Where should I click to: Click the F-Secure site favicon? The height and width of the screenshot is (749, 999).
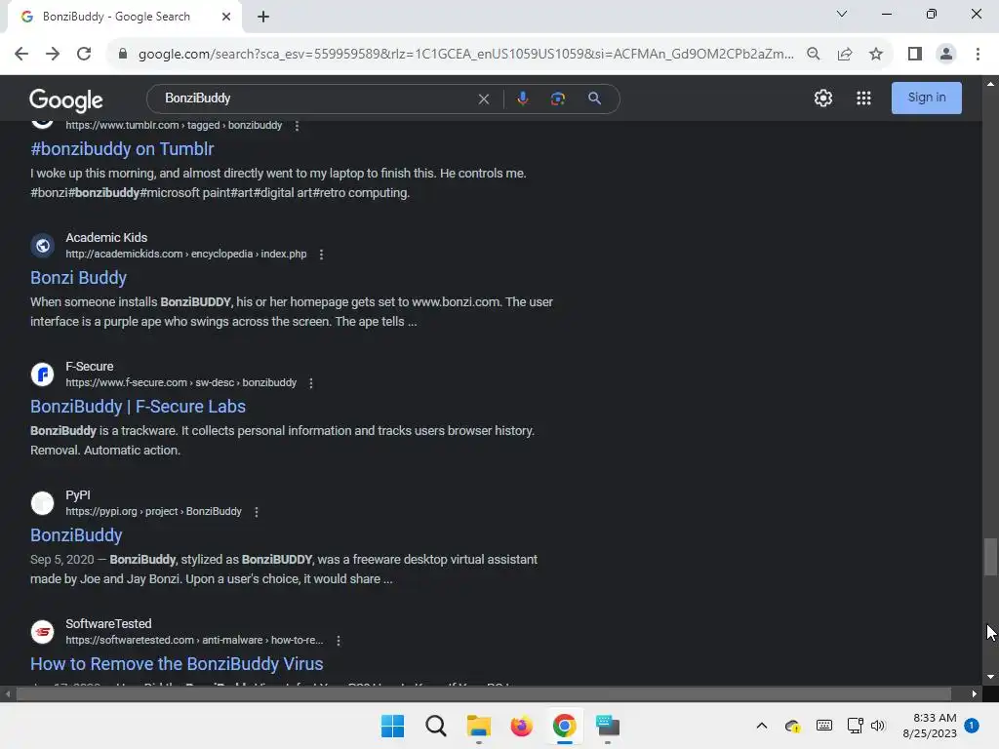pyautogui.click(x=43, y=374)
